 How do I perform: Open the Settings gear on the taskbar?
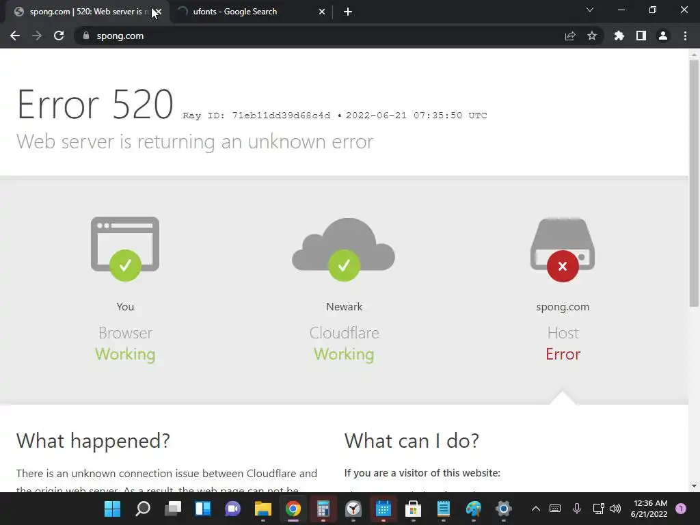coord(504,509)
